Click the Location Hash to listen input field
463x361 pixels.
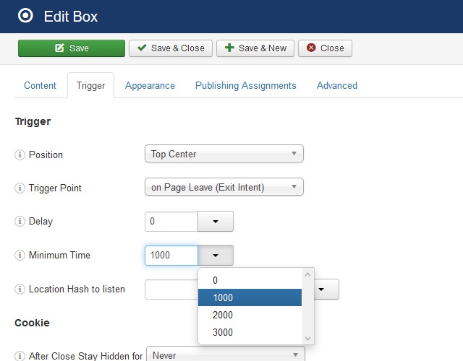[171, 290]
